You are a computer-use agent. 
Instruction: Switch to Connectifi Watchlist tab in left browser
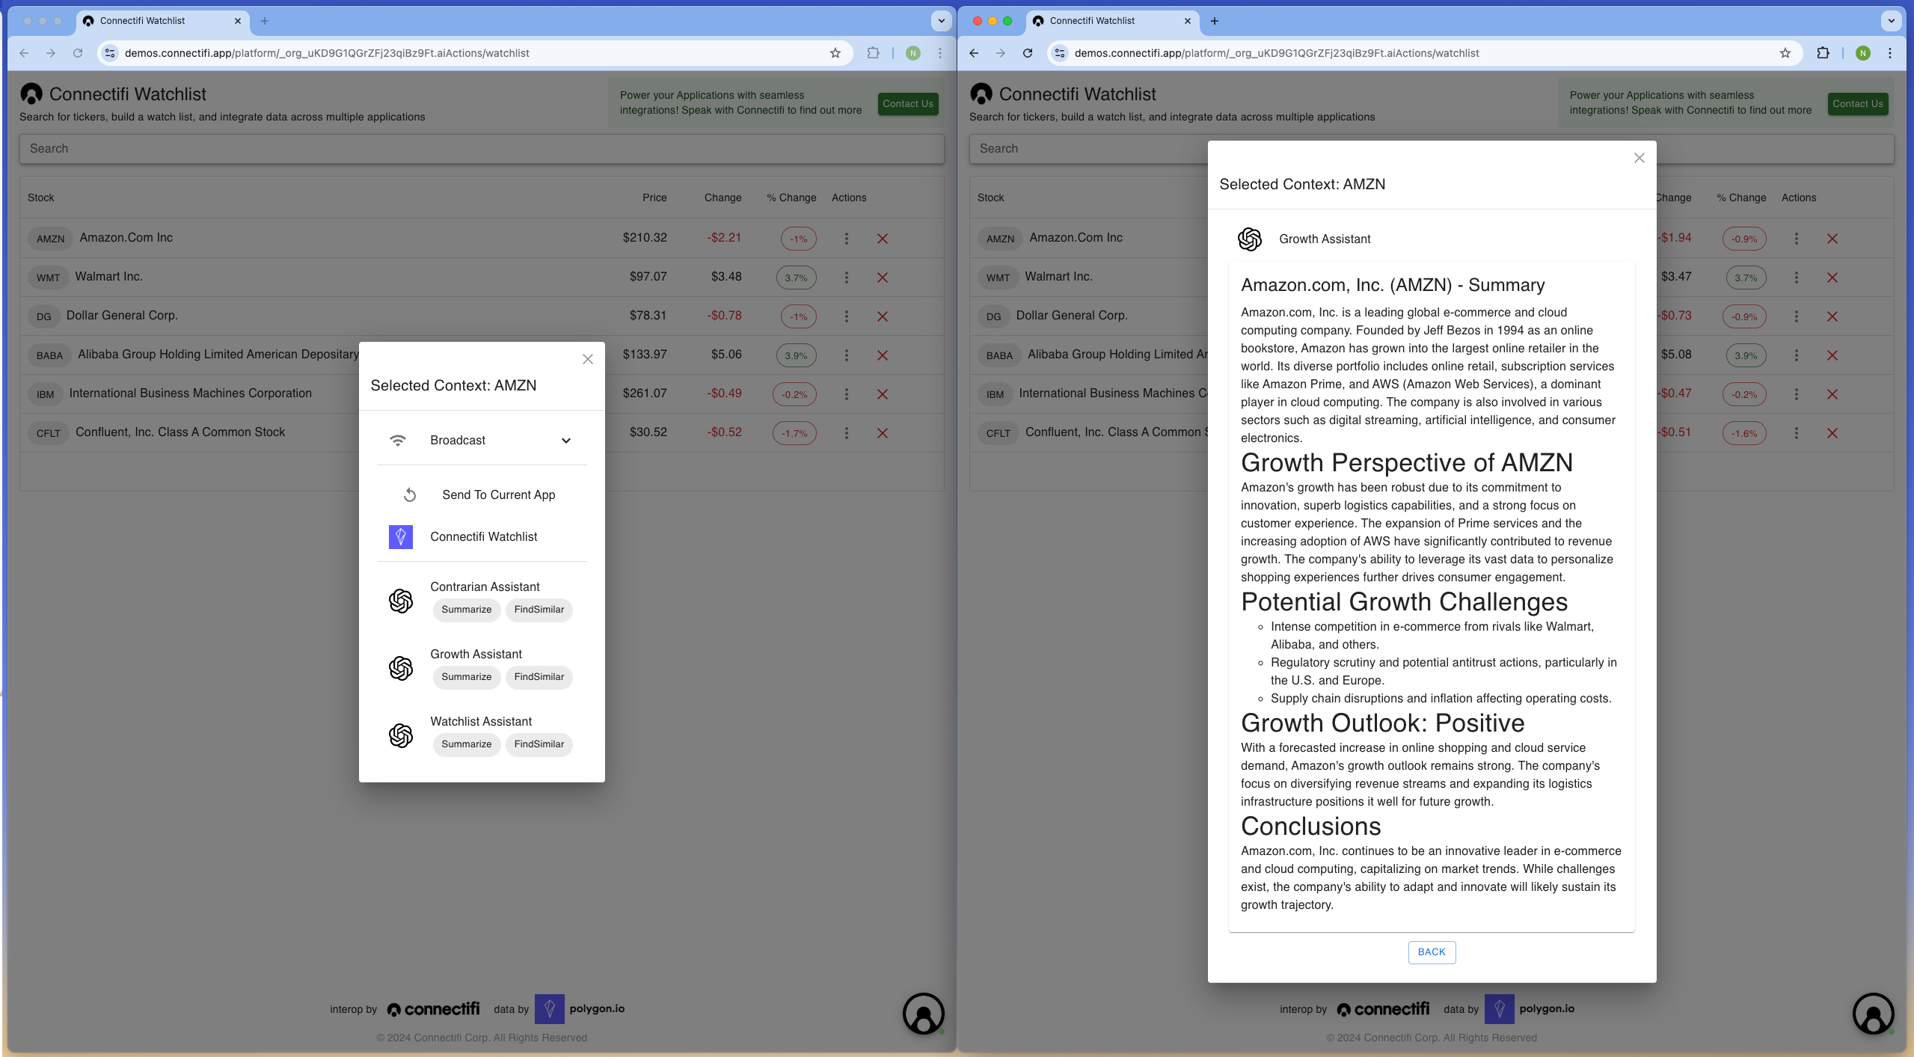161,21
